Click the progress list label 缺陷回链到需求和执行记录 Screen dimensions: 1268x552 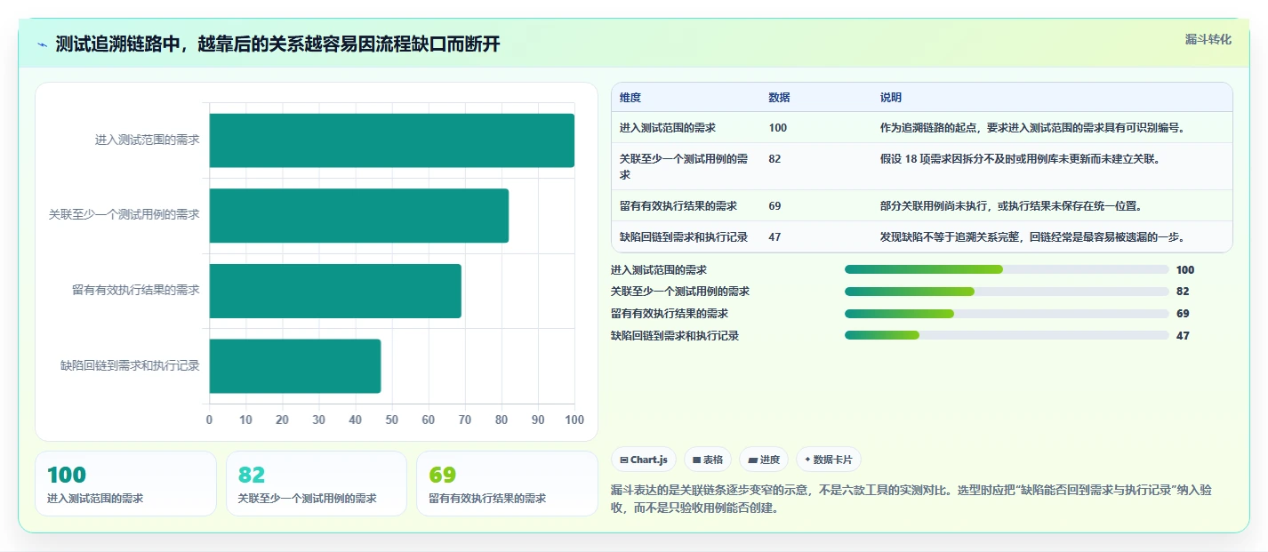pyautogui.click(x=675, y=336)
